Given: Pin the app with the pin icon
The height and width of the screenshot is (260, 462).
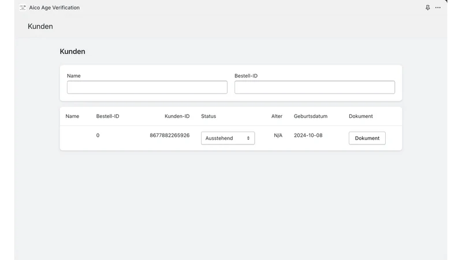Looking at the screenshot, I should tap(427, 8).
